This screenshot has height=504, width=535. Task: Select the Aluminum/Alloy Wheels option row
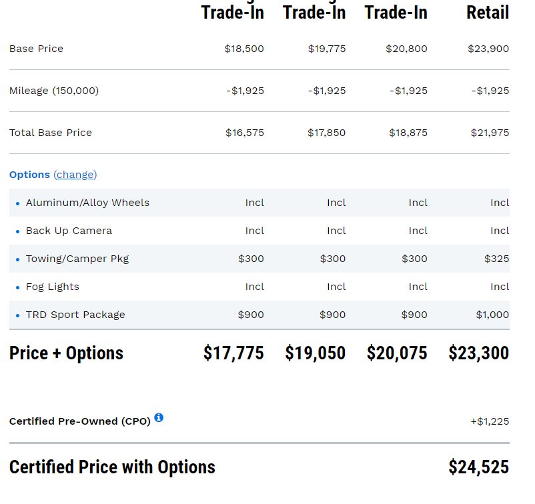[x=87, y=203]
